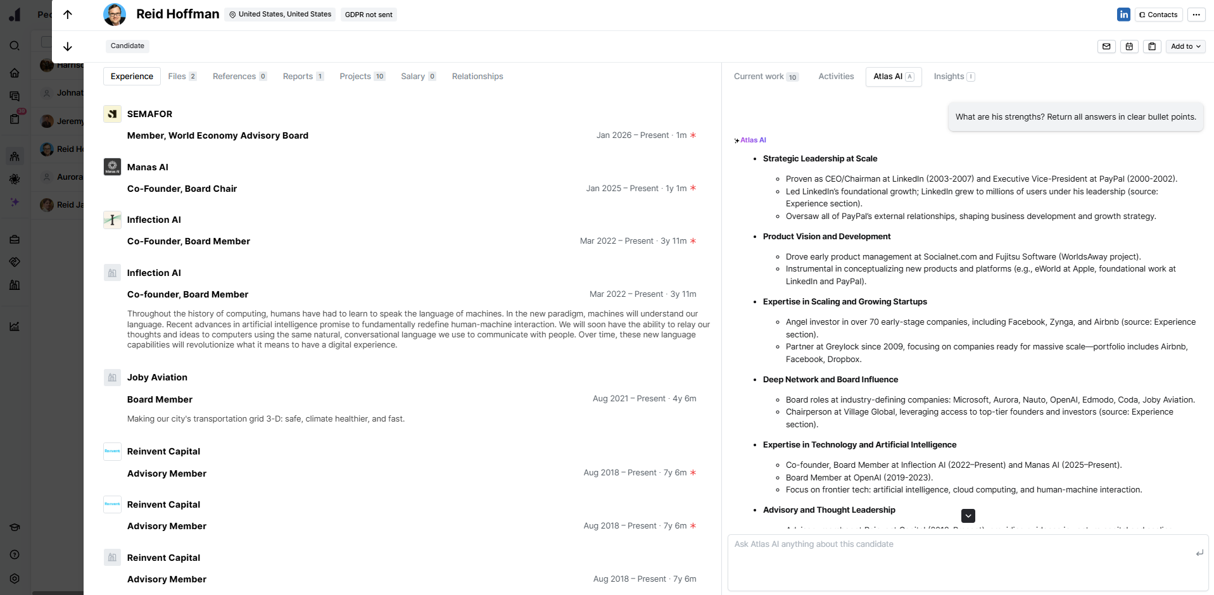
Task: Click the scroll-down chevron in Atlas AI chat
Action: coord(968,516)
